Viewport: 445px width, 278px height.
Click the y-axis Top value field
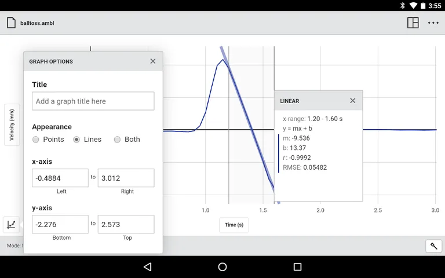(126, 224)
